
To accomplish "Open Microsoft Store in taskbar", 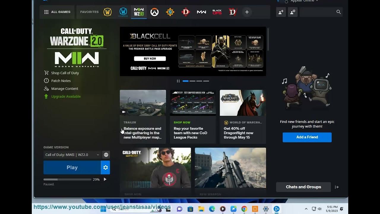I will (x=190, y=209).
